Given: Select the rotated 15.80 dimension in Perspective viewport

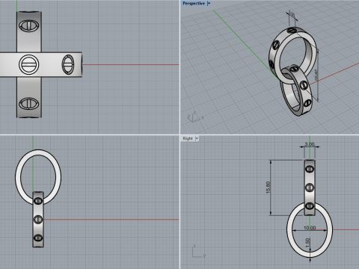Looking at the screenshot, I should [x=316, y=75].
